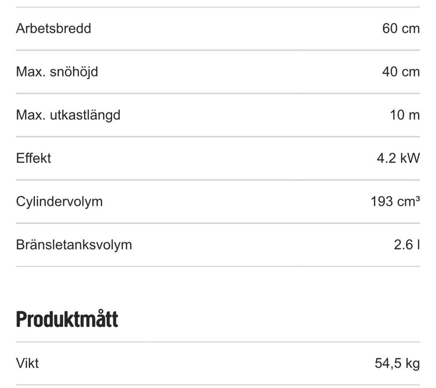Click the Cylindervolym label
436x388 pixels.
(59, 201)
